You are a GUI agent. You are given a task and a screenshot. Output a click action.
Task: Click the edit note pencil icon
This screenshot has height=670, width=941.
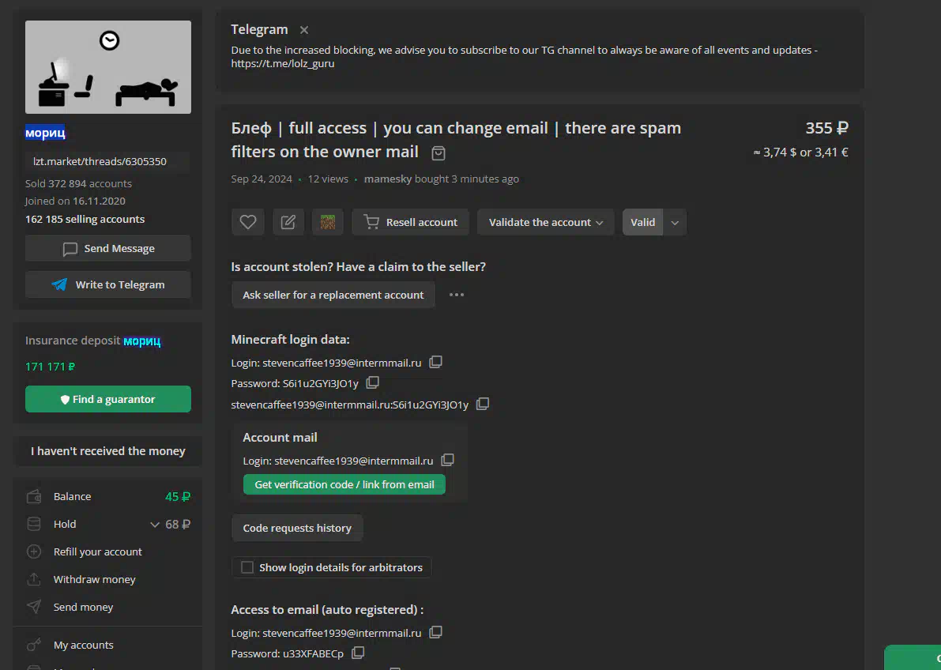click(x=288, y=222)
